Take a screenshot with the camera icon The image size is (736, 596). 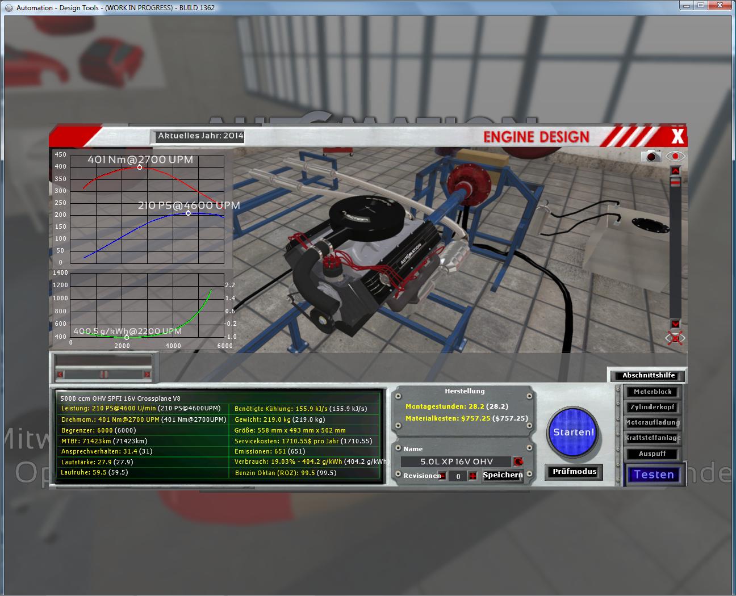pyautogui.click(x=651, y=156)
